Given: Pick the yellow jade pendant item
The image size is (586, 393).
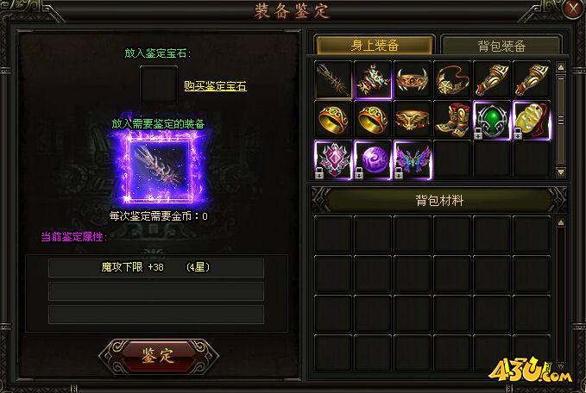Looking at the screenshot, I should pos(531,120).
